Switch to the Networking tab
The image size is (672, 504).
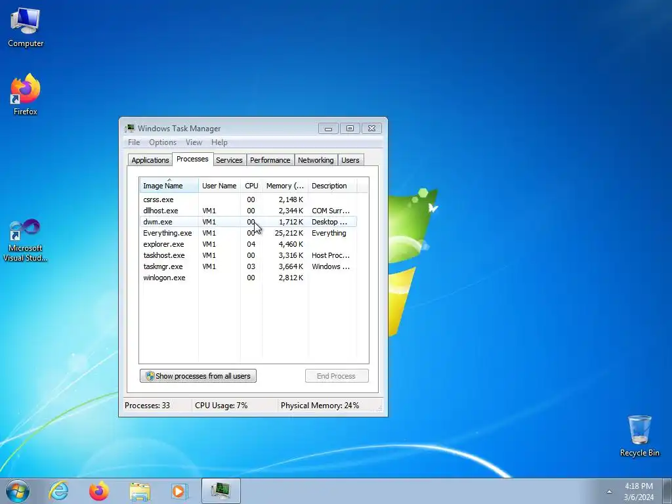pyautogui.click(x=316, y=160)
